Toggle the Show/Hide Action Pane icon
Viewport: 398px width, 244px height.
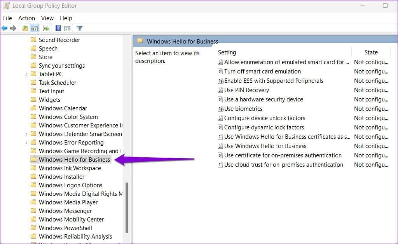pos(67,28)
